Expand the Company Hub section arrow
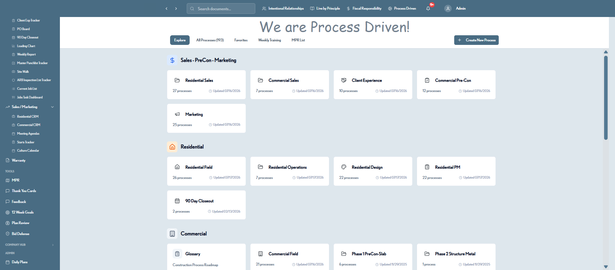615x270 pixels. [53, 245]
